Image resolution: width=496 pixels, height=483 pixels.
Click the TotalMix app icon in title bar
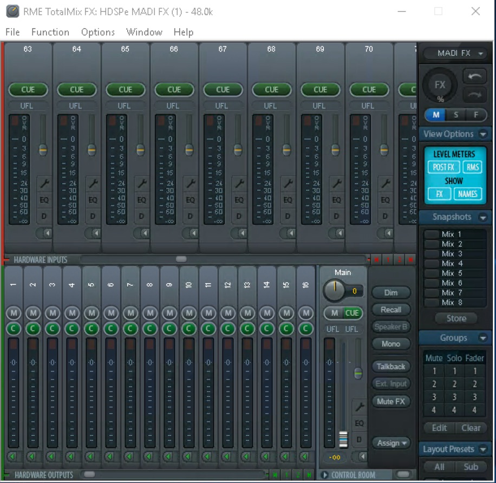(12, 11)
